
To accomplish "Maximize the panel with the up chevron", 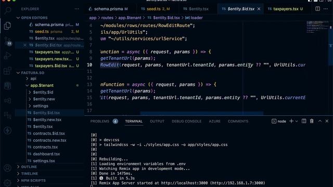I will (x=320, y=121).
